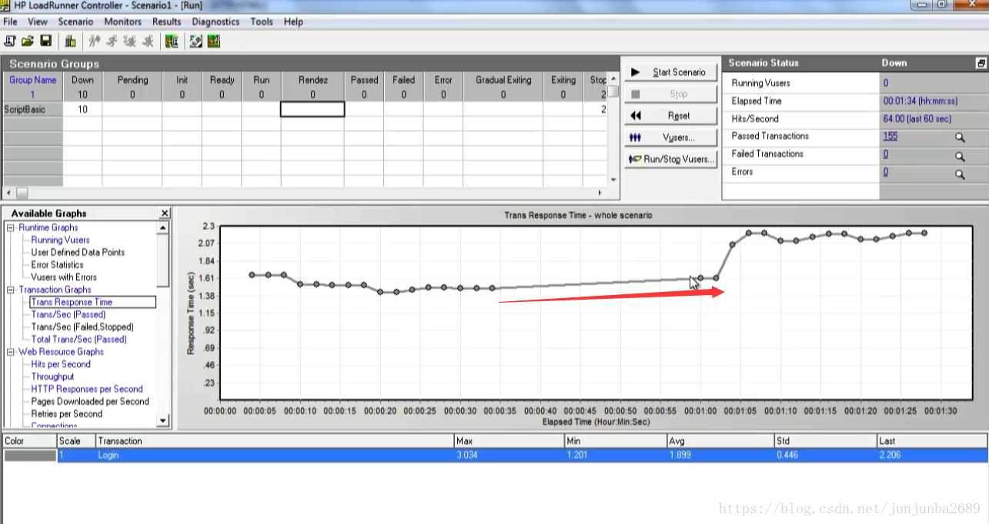Click the Analyze Results toolbar icon

click(195, 41)
